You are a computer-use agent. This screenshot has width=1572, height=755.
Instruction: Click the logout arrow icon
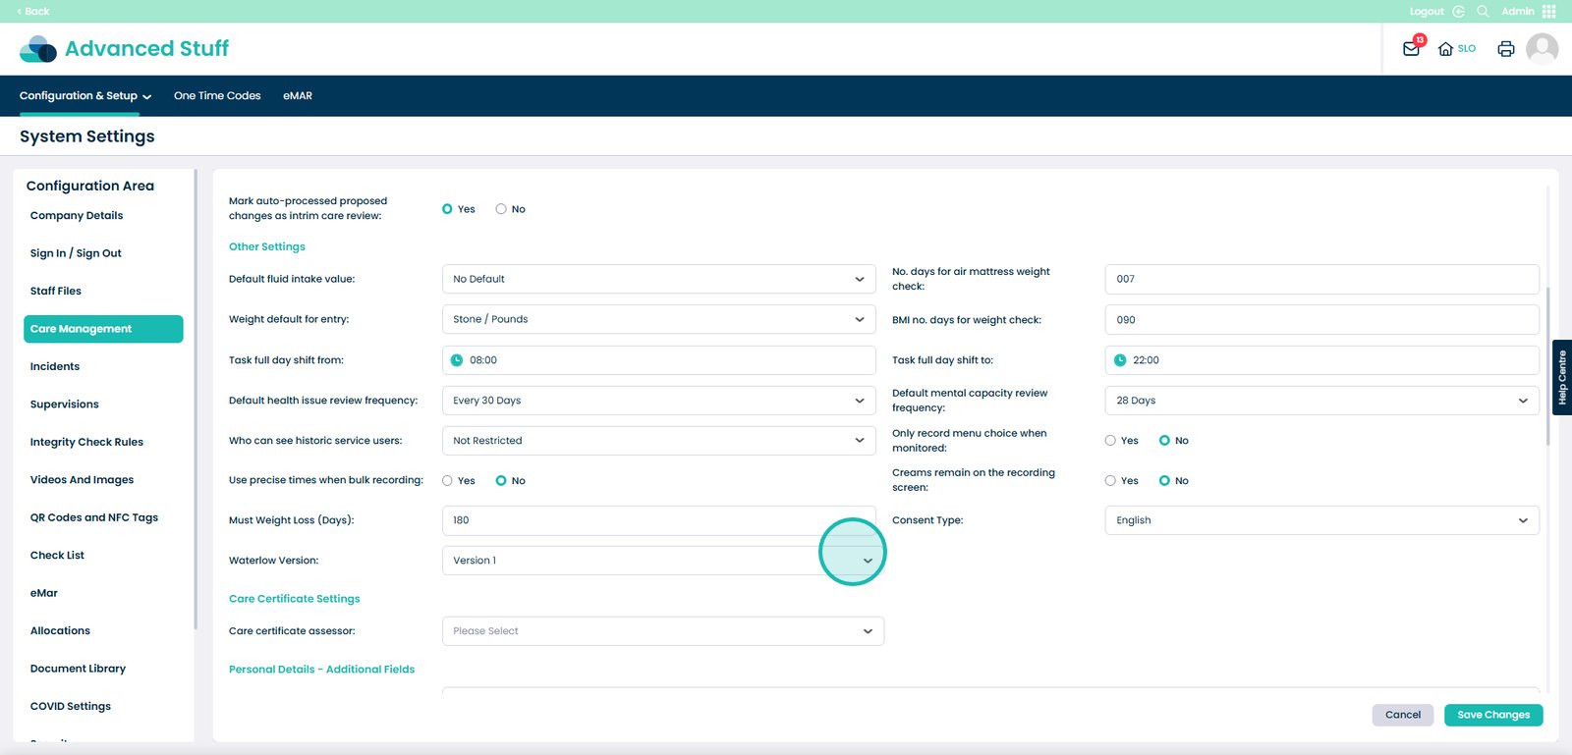coord(1458,12)
